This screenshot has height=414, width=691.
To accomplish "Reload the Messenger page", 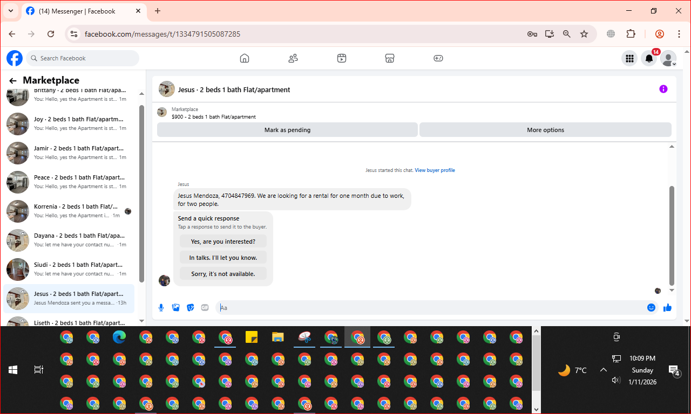I will pos(51,34).
